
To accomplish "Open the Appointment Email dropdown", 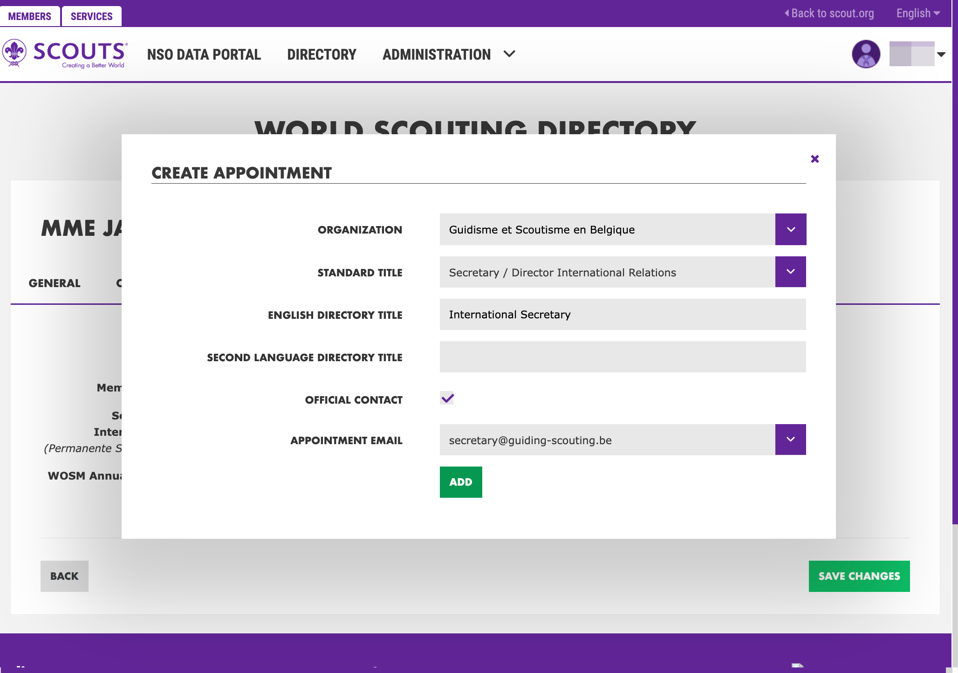I will [x=791, y=440].
